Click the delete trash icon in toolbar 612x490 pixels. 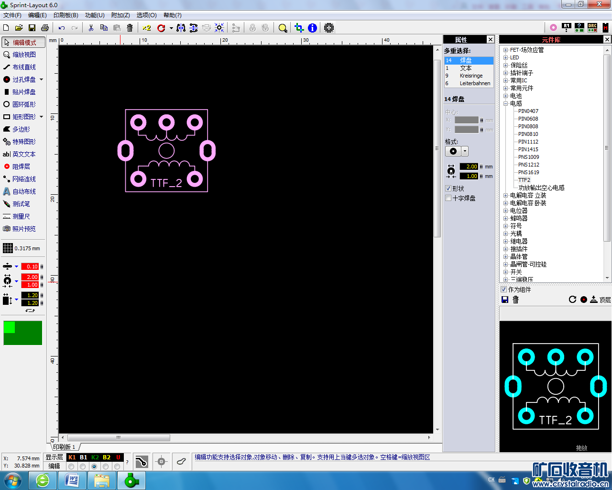tap(130, 28)
